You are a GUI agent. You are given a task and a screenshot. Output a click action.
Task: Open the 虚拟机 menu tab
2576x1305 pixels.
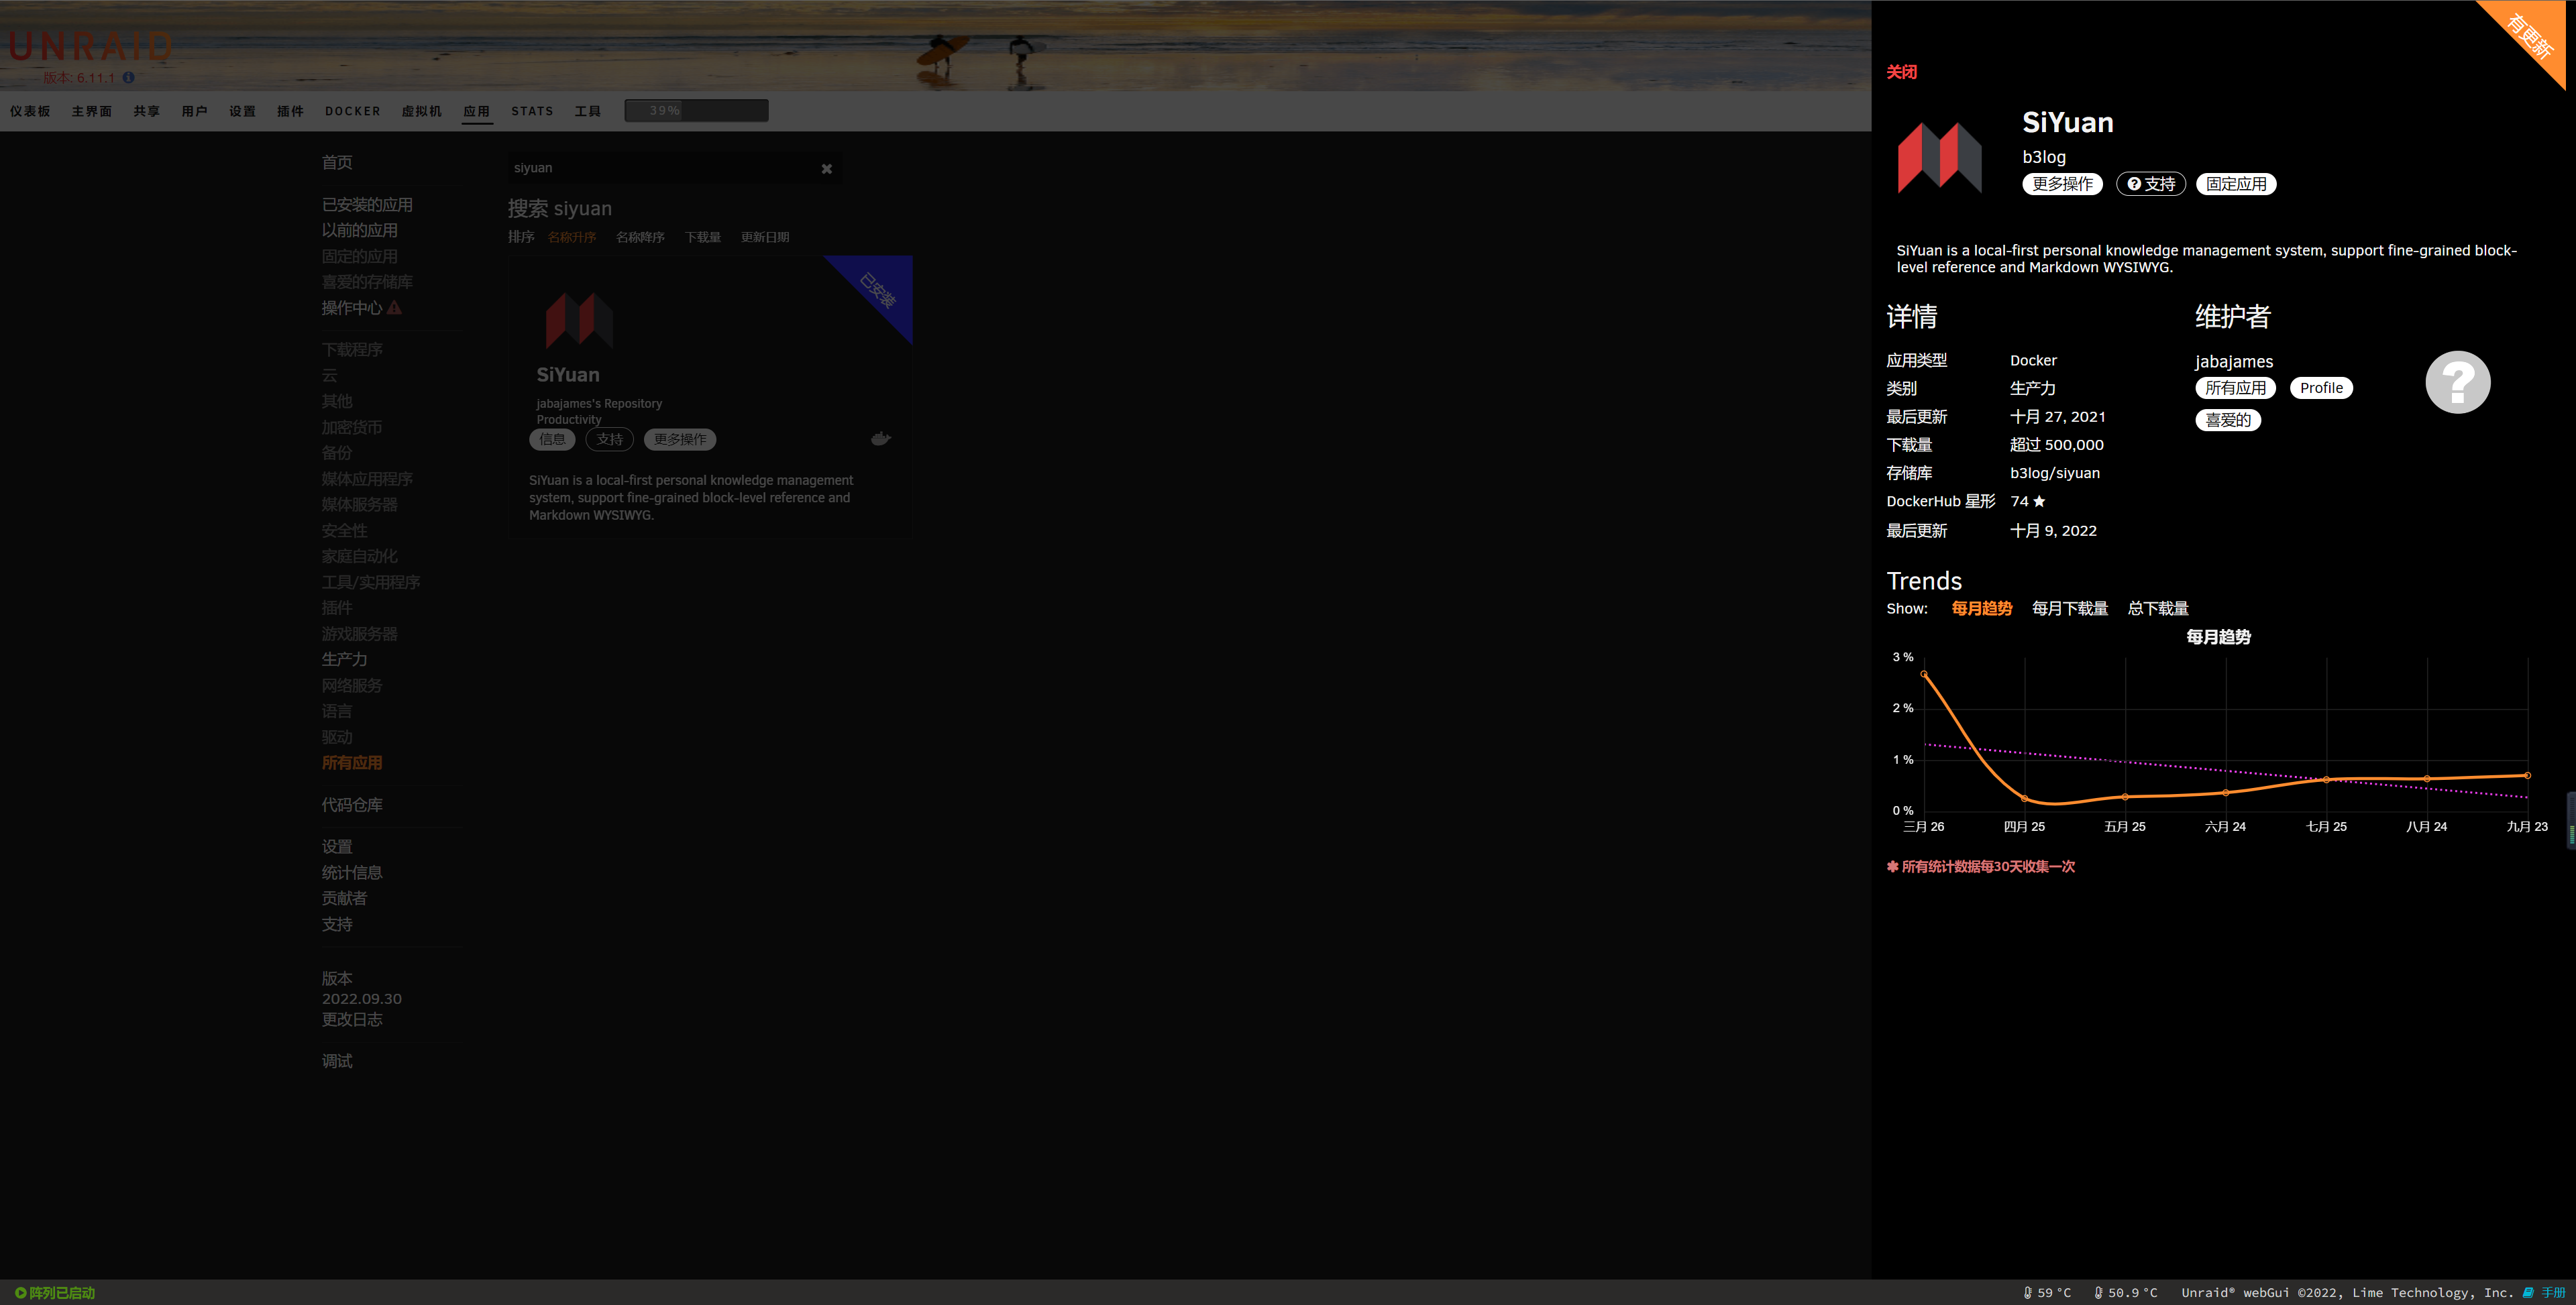pyautogui.click(x=421, y=111)
